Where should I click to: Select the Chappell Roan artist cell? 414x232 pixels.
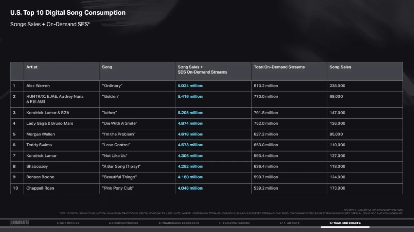[40, 188]
